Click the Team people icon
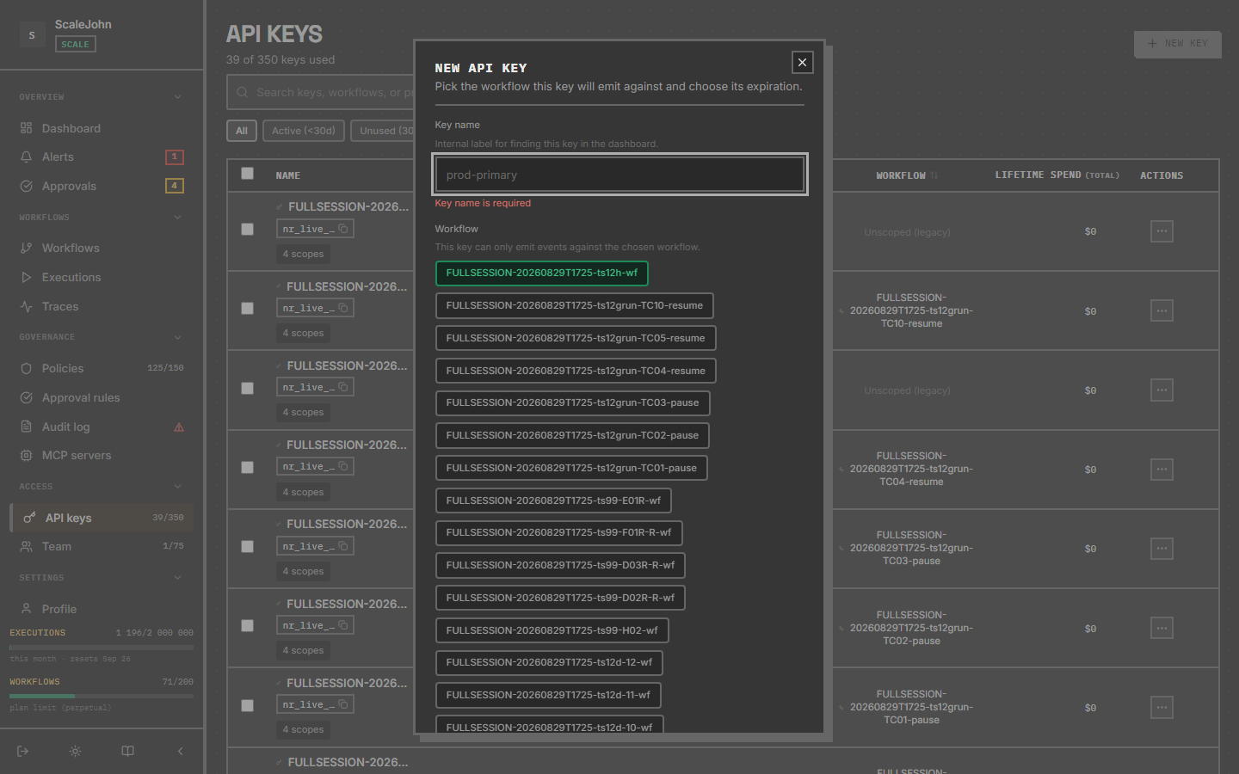The width and height of the screenshot is (1239, 774). pos(26,546)
